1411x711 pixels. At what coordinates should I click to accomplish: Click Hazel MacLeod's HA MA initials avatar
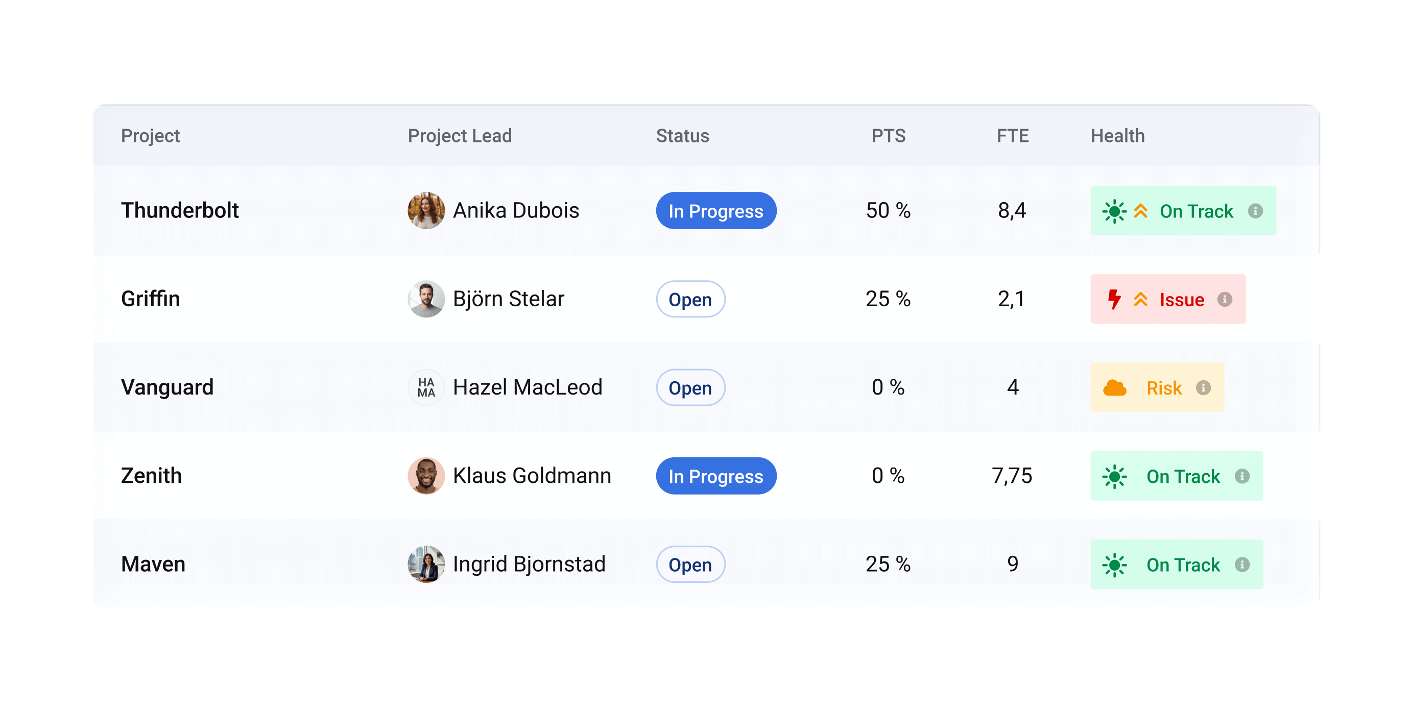point(426,387)
